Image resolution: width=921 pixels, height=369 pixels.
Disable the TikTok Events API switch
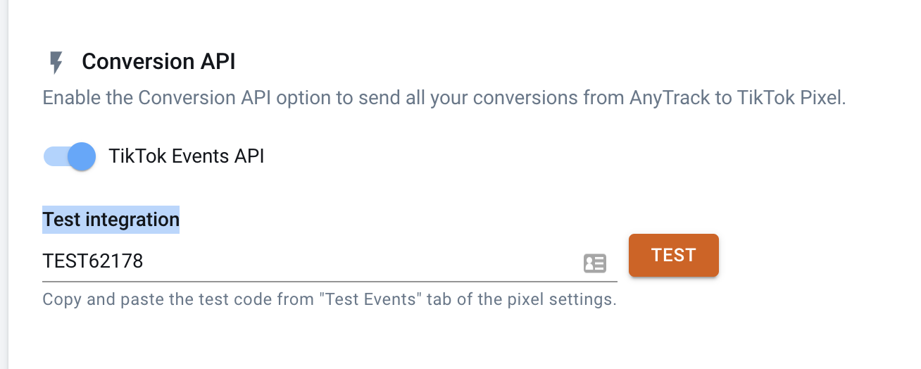pyautogui.click(x=70, y=156)
